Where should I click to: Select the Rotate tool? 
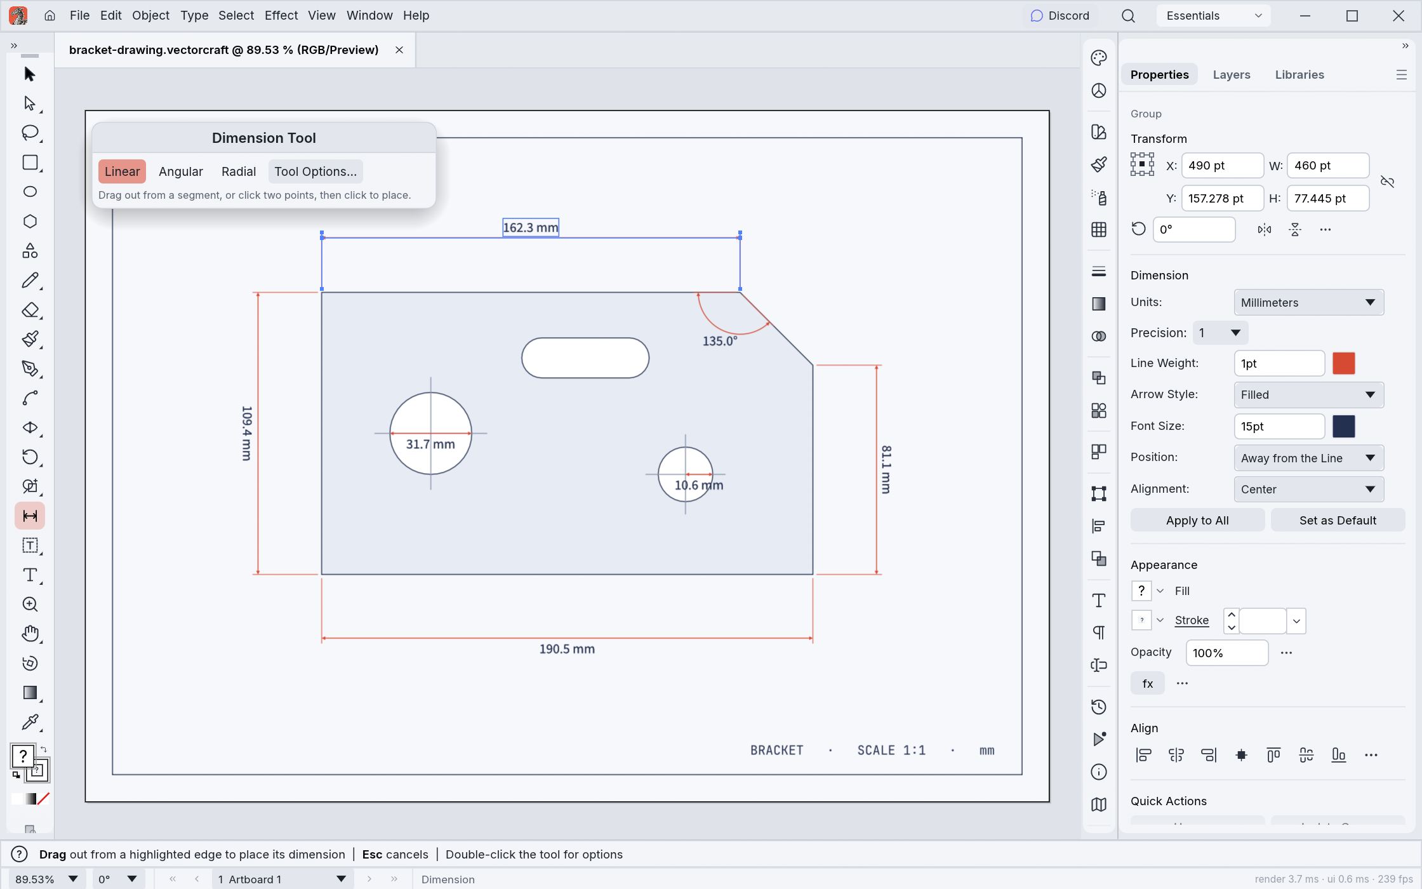(x=29, y=457)
